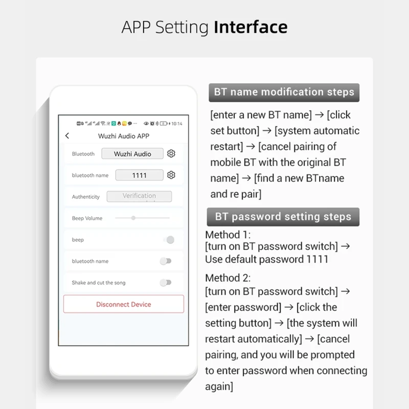Click the 1111 bluetooth name input field
The height and width of the screenshot is (409, 409).
point(139,175)
